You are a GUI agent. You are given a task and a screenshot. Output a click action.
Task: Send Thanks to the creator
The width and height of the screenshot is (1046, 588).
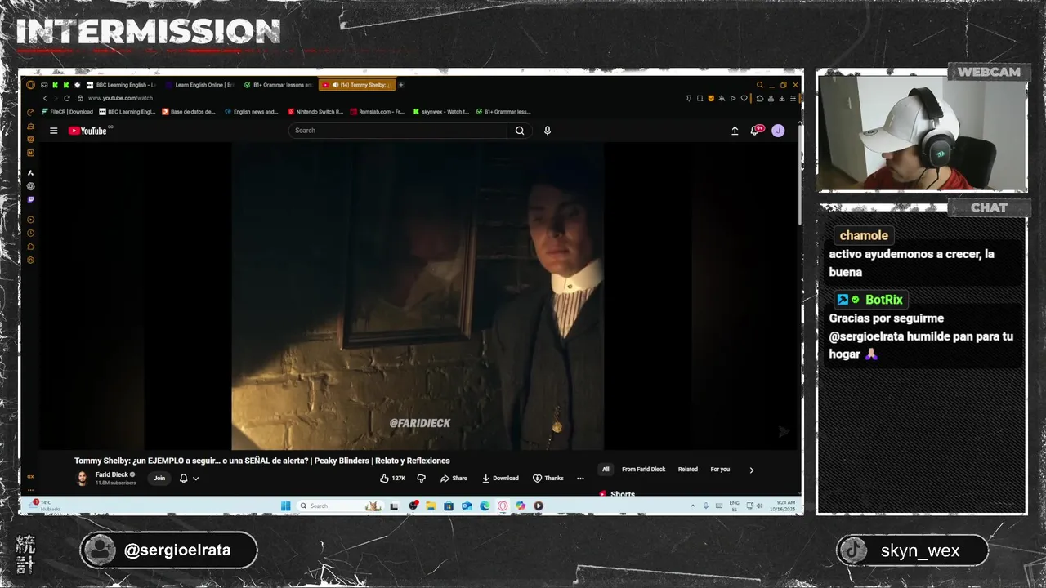pyautogui.click(x=548, y=479)
